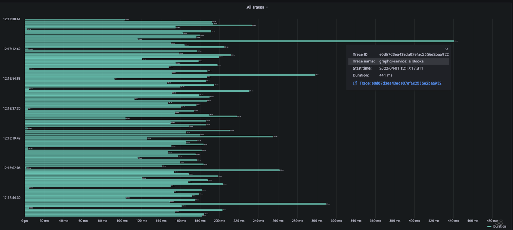Close the trace details tooltip

tap(446, 49)
